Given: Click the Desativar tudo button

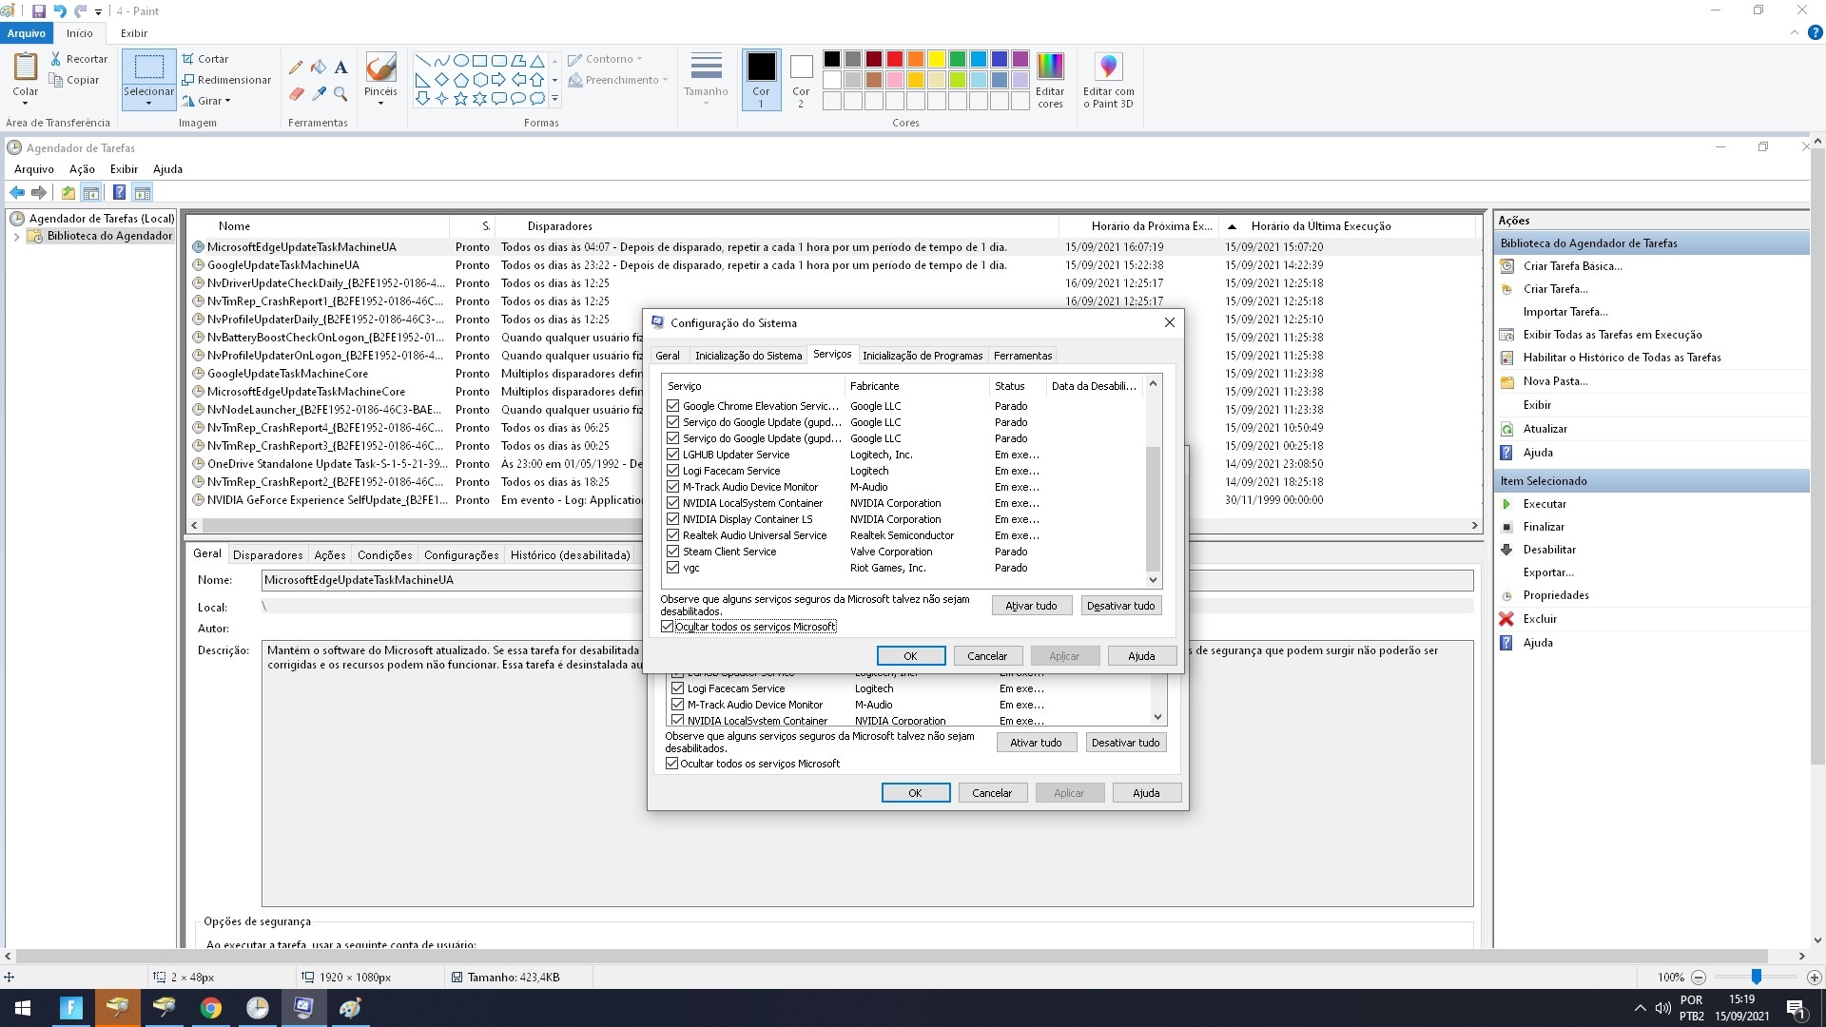Looking at the screenshot, I should pos(1120,606).
